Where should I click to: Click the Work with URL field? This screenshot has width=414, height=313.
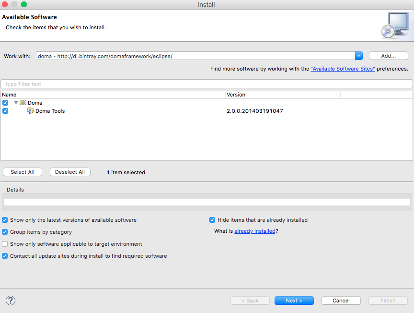[x=195, y=56]
